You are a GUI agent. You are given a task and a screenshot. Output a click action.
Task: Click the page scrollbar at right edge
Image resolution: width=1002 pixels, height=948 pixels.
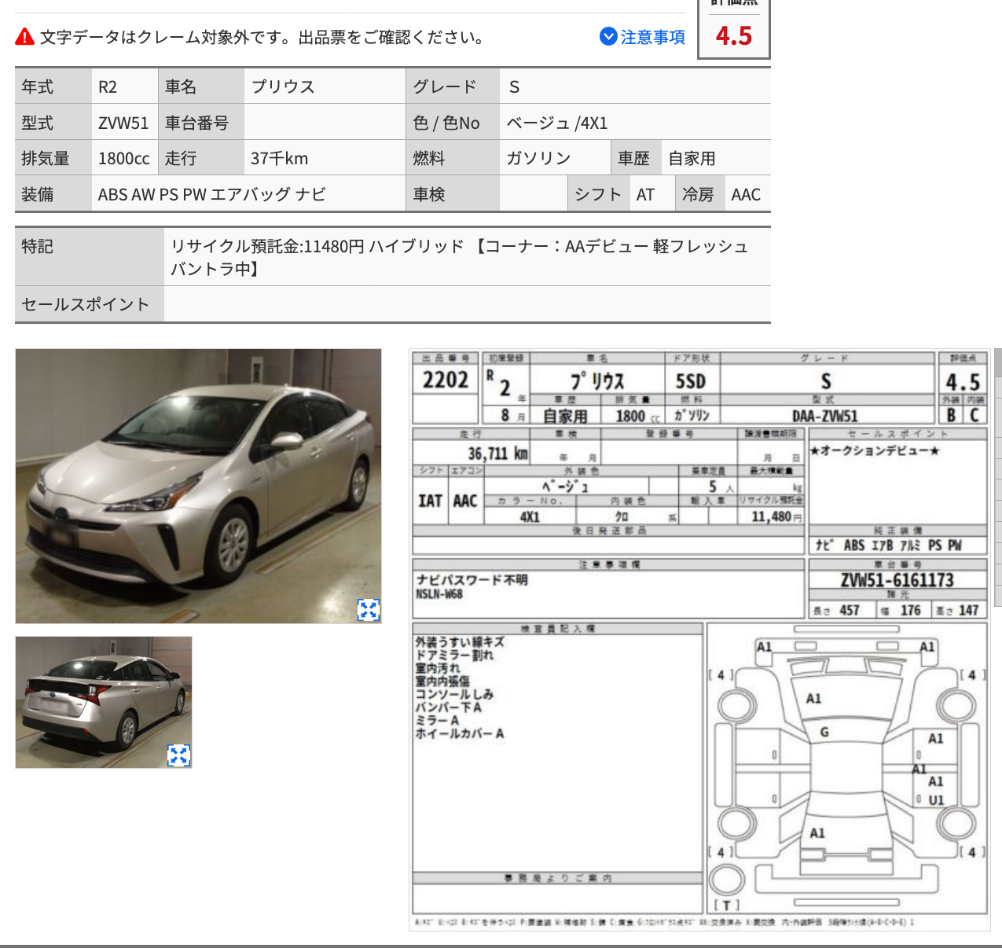tap(998, 477)
